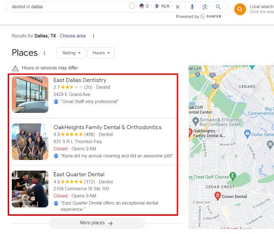The width and height of the screenshot is (274, 234).
Task: Click Tornado & El Expreso Bus Company pin
Action: coord(196,122)
